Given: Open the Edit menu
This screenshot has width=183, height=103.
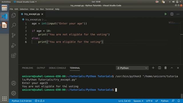Looking at the screenshot, I should coord(16,9).
